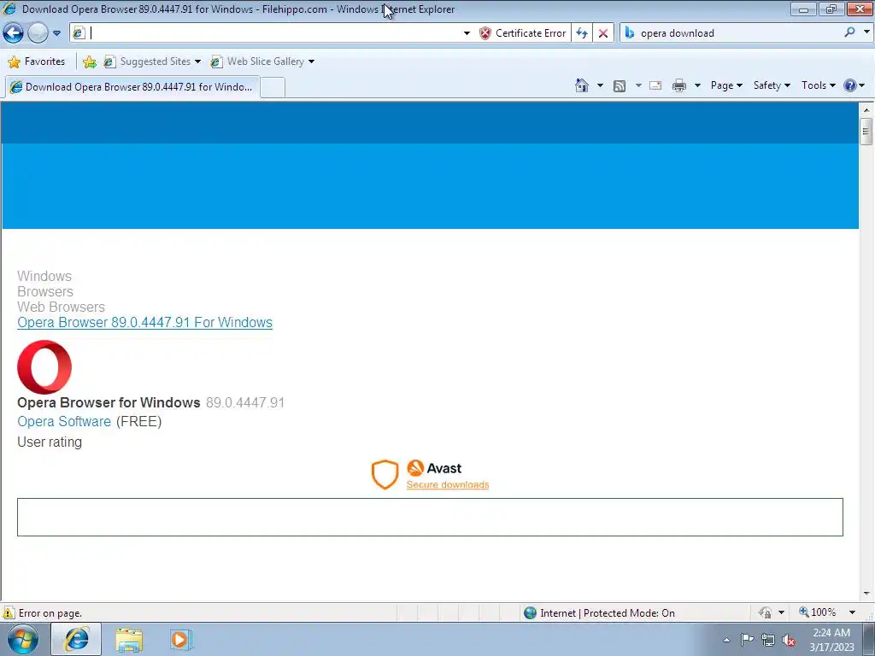Click the network tray icon
The height and width of the screenshot is (656, 875).
(x=768, y=640)
